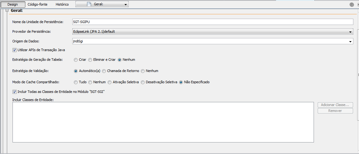
Task: Open the Geral section selector dropdown
Action: point(102,4)
